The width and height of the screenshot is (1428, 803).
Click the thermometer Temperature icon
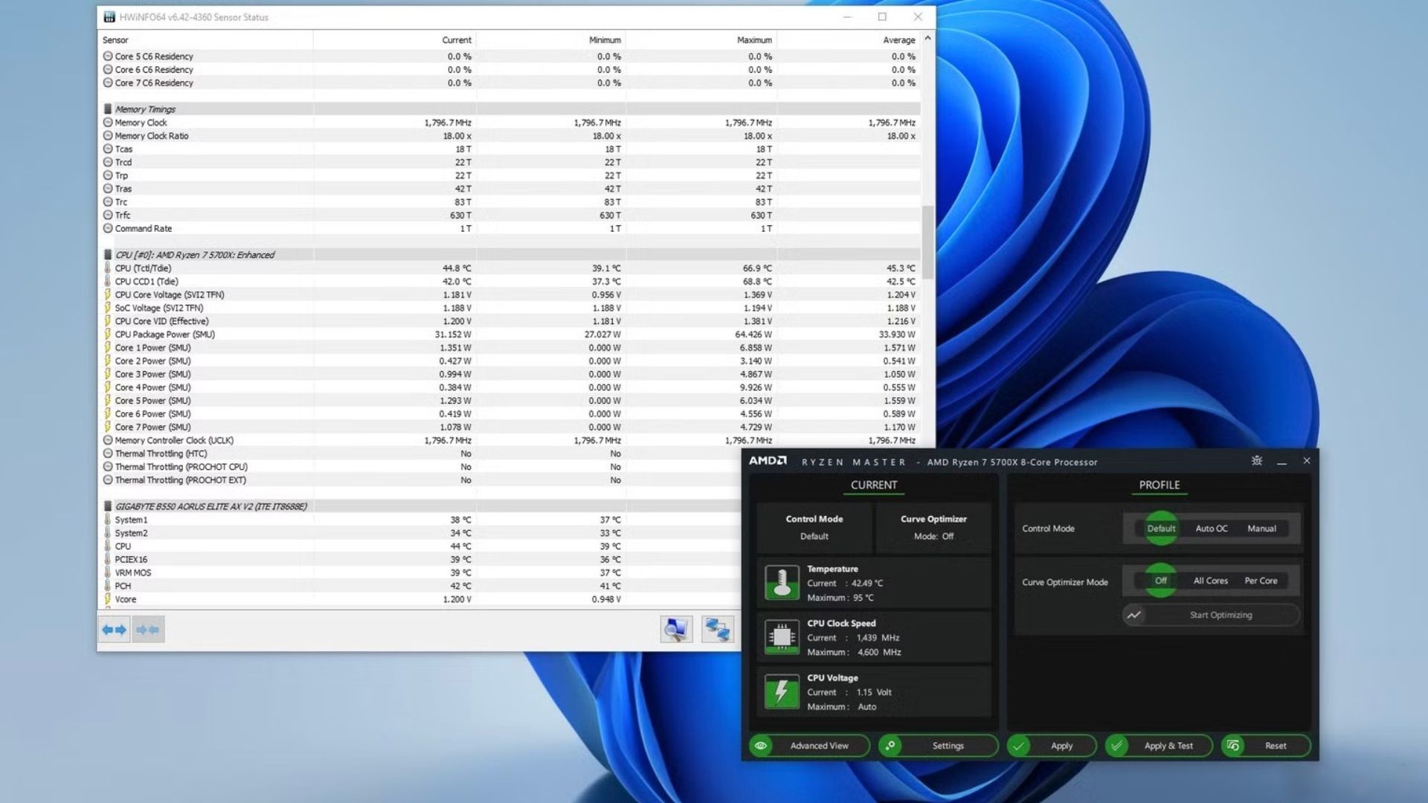pyautogui.click(x=782, y=583)
